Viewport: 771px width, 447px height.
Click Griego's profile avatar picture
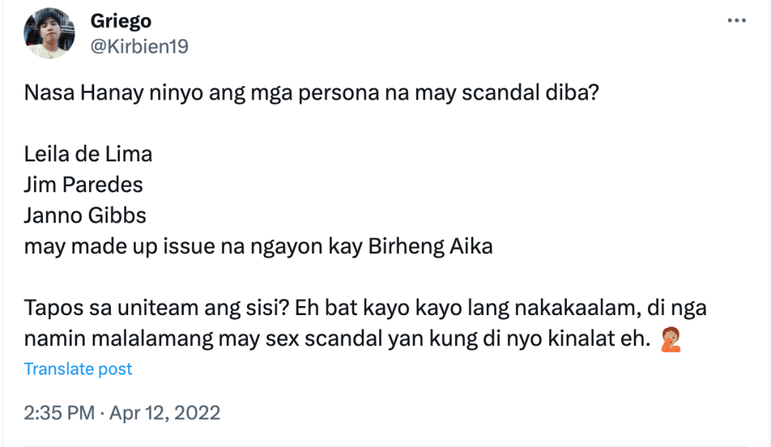pyautogui.click(x=49, y=33)
